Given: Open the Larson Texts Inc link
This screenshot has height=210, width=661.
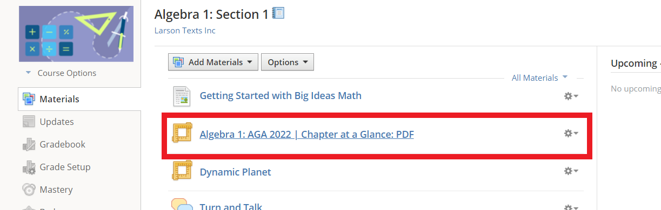Looking at the screenshot, I should click(x=185, y=30).
